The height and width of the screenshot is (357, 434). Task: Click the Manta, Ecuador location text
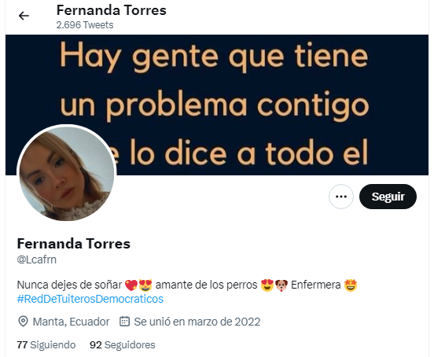(x=71, y=322)
